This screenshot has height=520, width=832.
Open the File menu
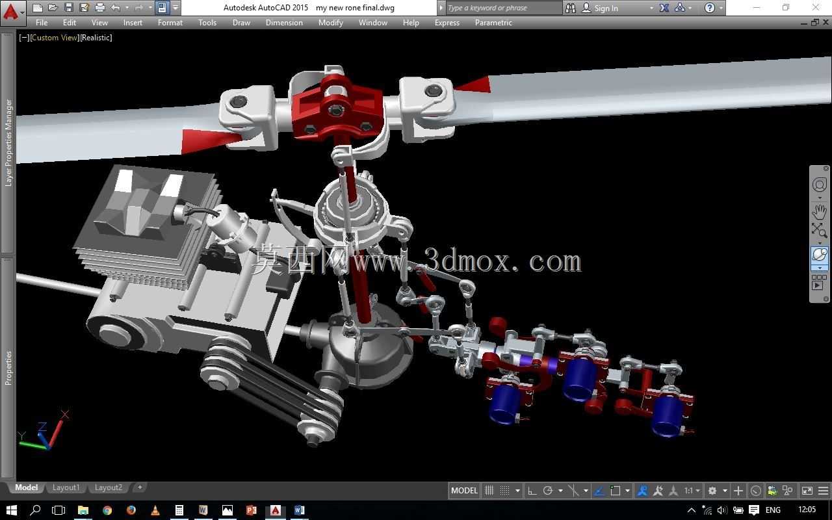coord(42,23)
